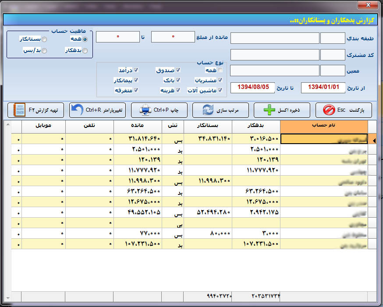Click the red Esc return (بازگشت) icon
The image size is (383, 307).
coord(329,110)
